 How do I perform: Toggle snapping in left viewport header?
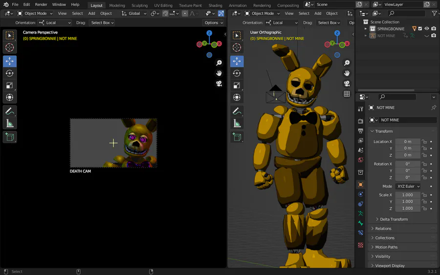tap(165, 14)
